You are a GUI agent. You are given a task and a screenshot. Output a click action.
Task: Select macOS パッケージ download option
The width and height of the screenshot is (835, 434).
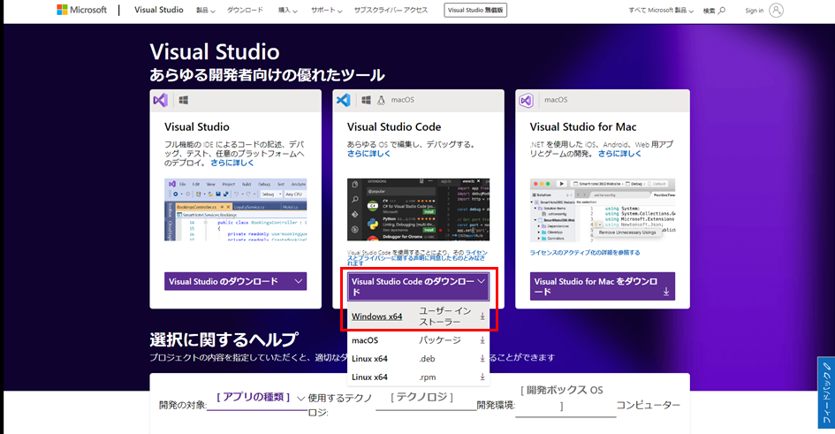point(418,339)
